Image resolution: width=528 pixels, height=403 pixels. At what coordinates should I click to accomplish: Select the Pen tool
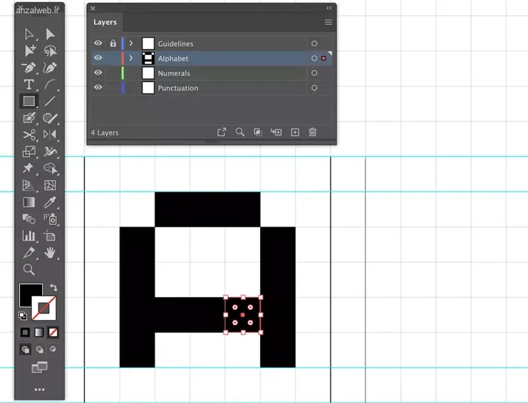29,67
